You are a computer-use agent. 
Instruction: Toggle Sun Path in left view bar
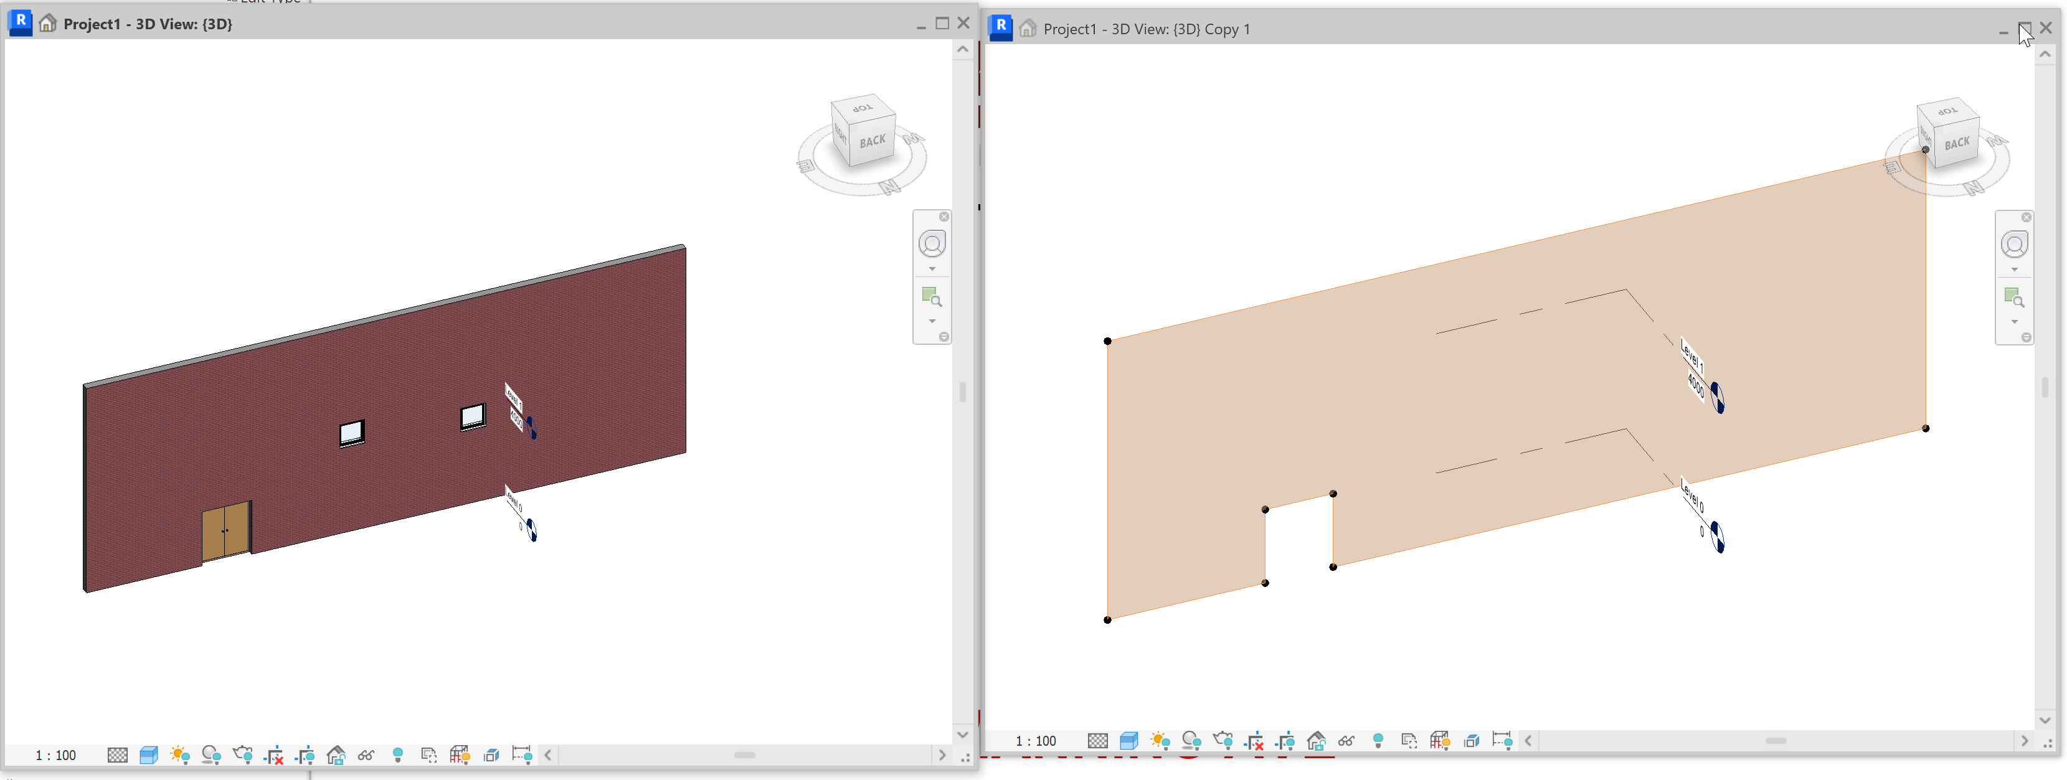pyautogui.click(x=180, y=754)
